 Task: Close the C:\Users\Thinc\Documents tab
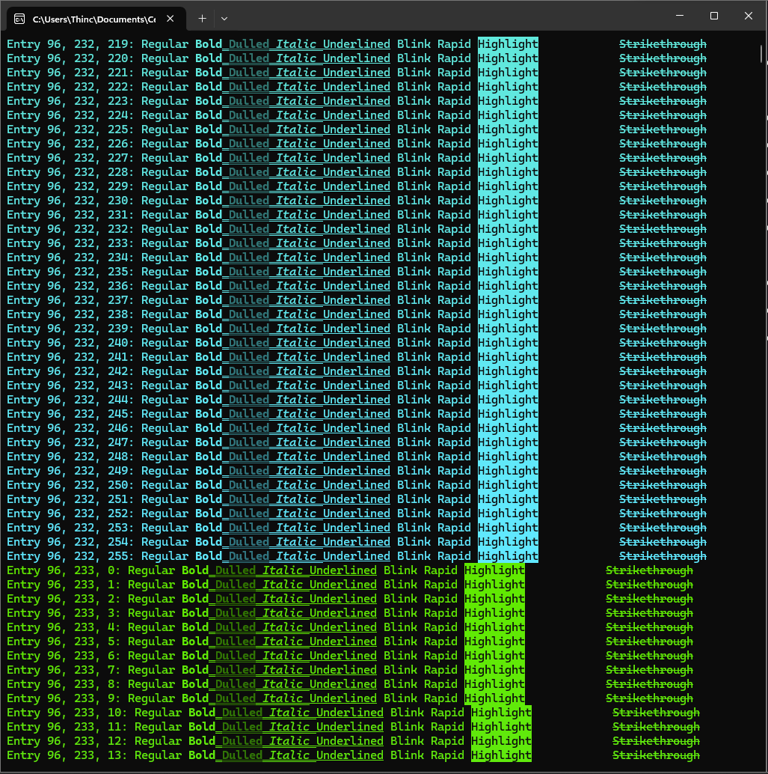pos(171,18)
